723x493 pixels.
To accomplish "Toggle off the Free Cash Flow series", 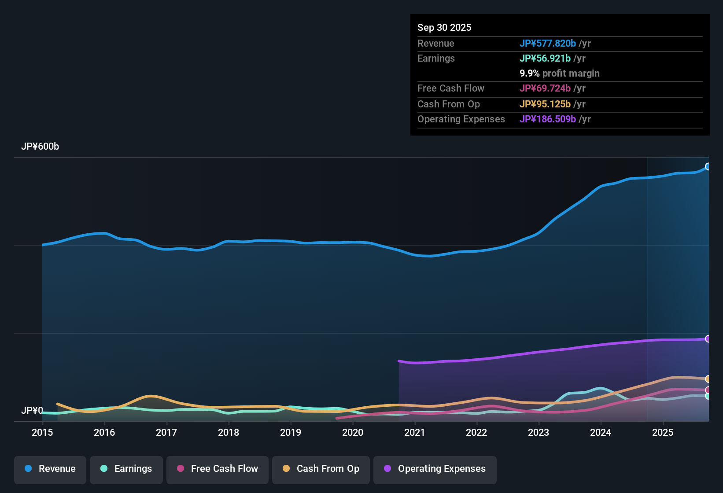I will 217,469.
